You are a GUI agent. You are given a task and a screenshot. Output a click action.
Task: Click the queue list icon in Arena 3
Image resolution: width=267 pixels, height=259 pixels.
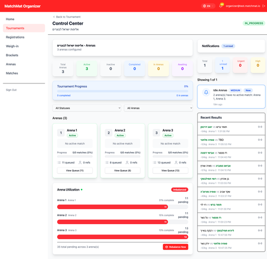pyautogui.click(x=154, y=163)
